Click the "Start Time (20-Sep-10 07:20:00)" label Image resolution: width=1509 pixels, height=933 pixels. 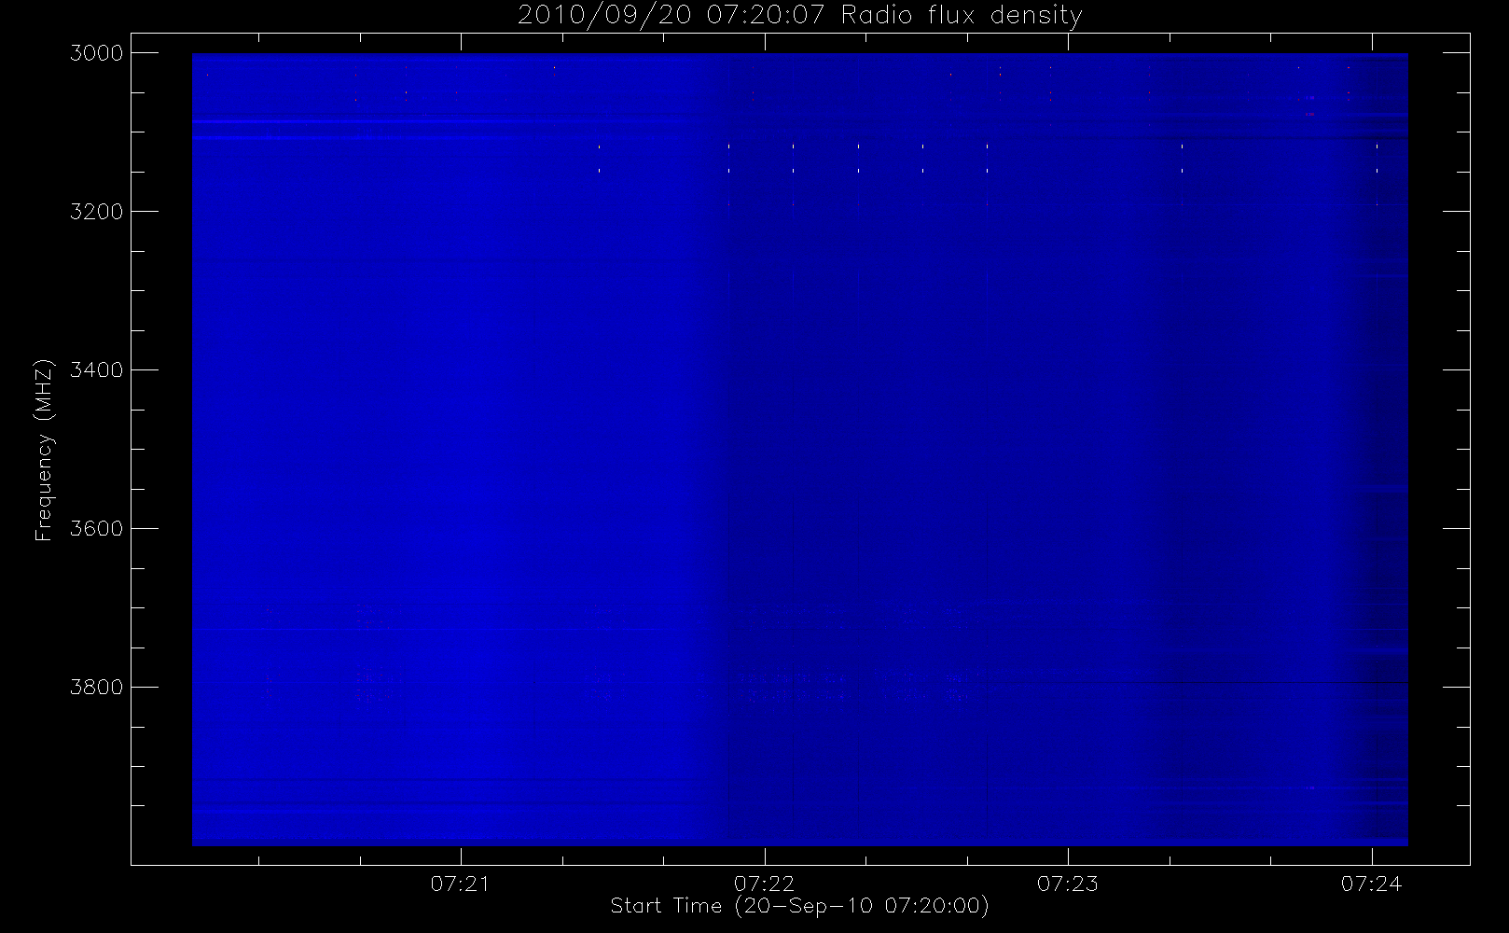pyautogui.click(x=799, y=906)
